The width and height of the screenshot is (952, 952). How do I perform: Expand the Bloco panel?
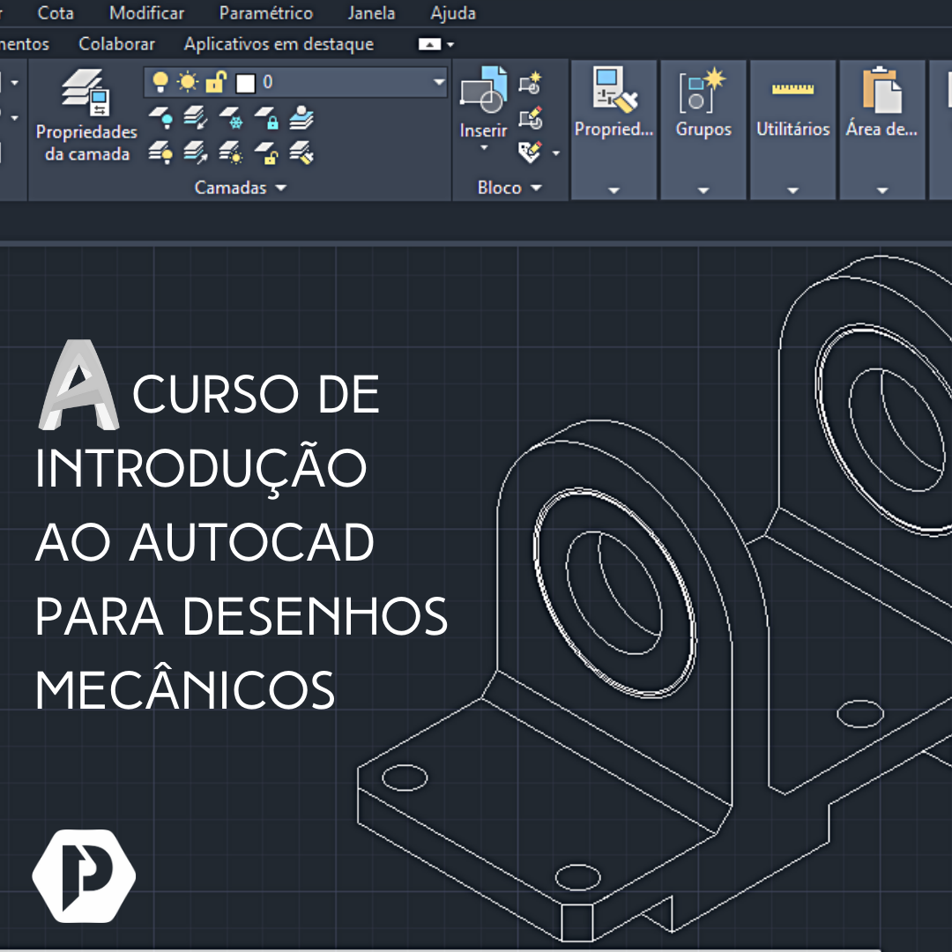point(536,188)
